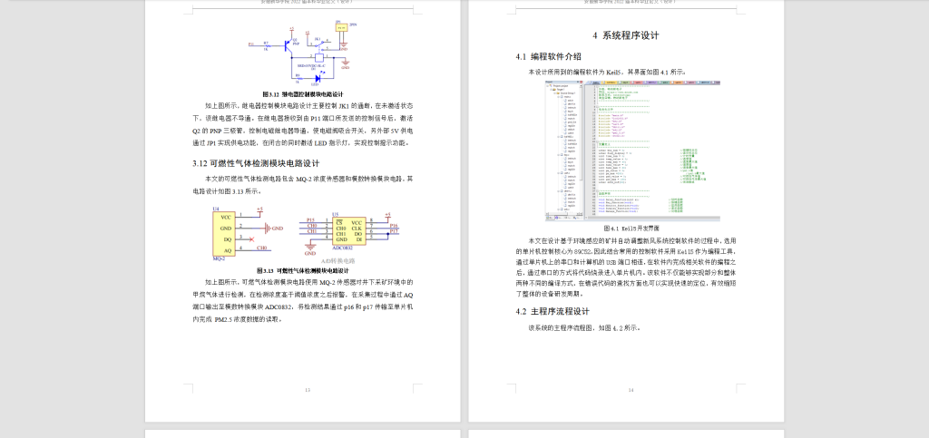Click the section heading '4.2 主程序流程设计'

tap(553, 311)
